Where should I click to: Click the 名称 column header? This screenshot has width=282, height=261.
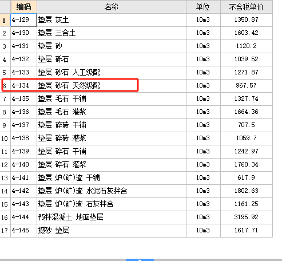(112, 7)
